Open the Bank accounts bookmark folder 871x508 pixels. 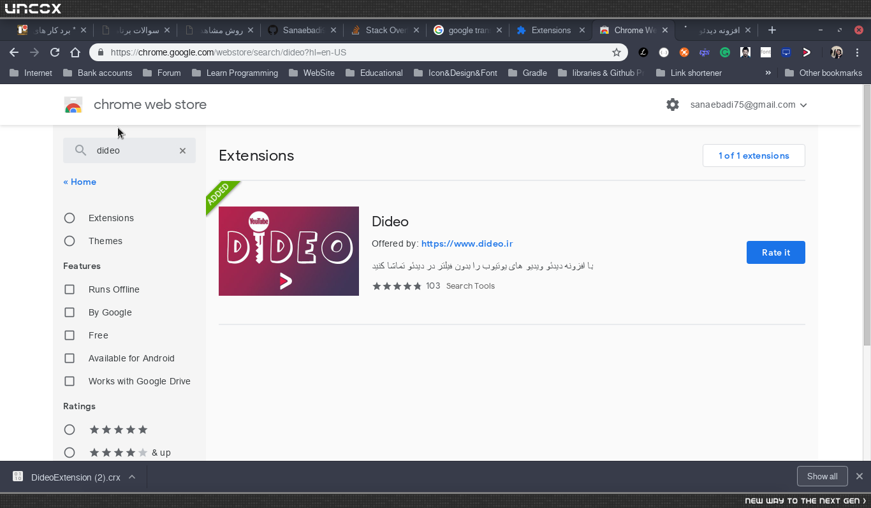coord(98,73)
